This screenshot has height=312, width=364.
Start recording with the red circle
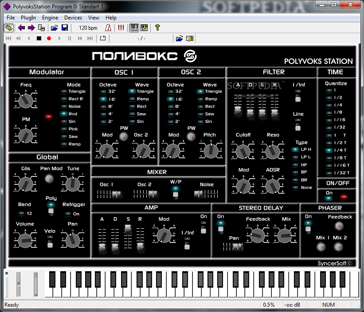coord(49,39)
